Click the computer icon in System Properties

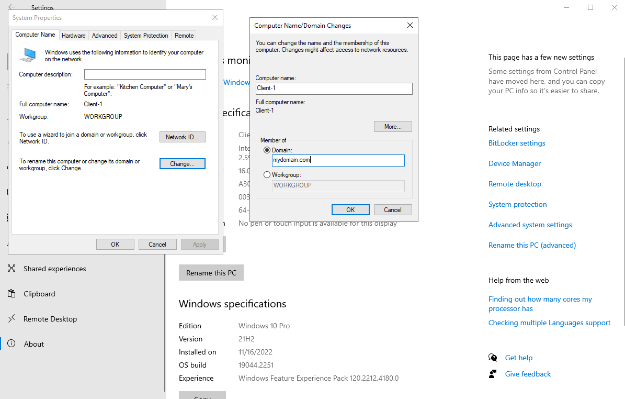(28, 55)
